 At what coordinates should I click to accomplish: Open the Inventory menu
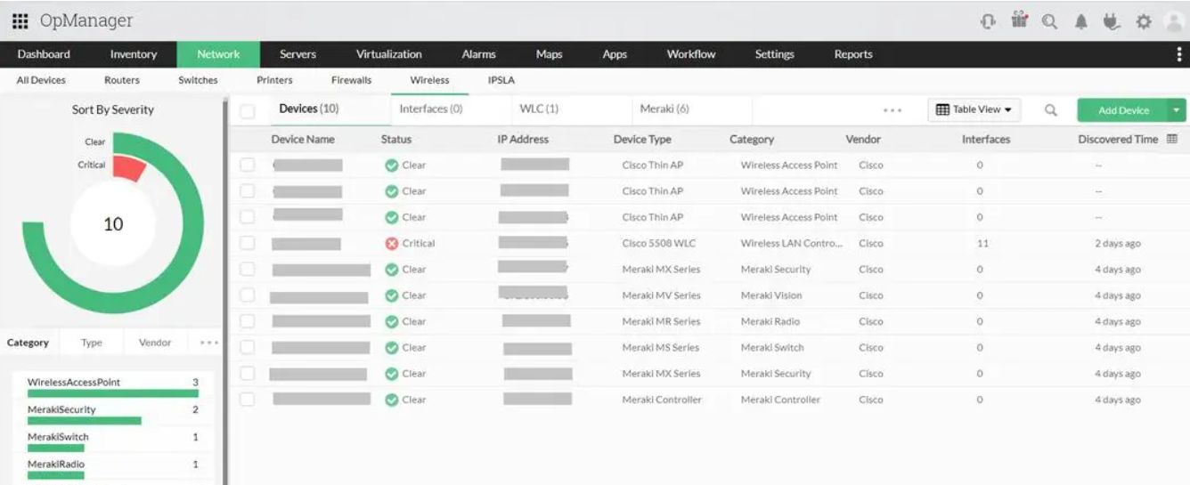(x=134, y=54)
